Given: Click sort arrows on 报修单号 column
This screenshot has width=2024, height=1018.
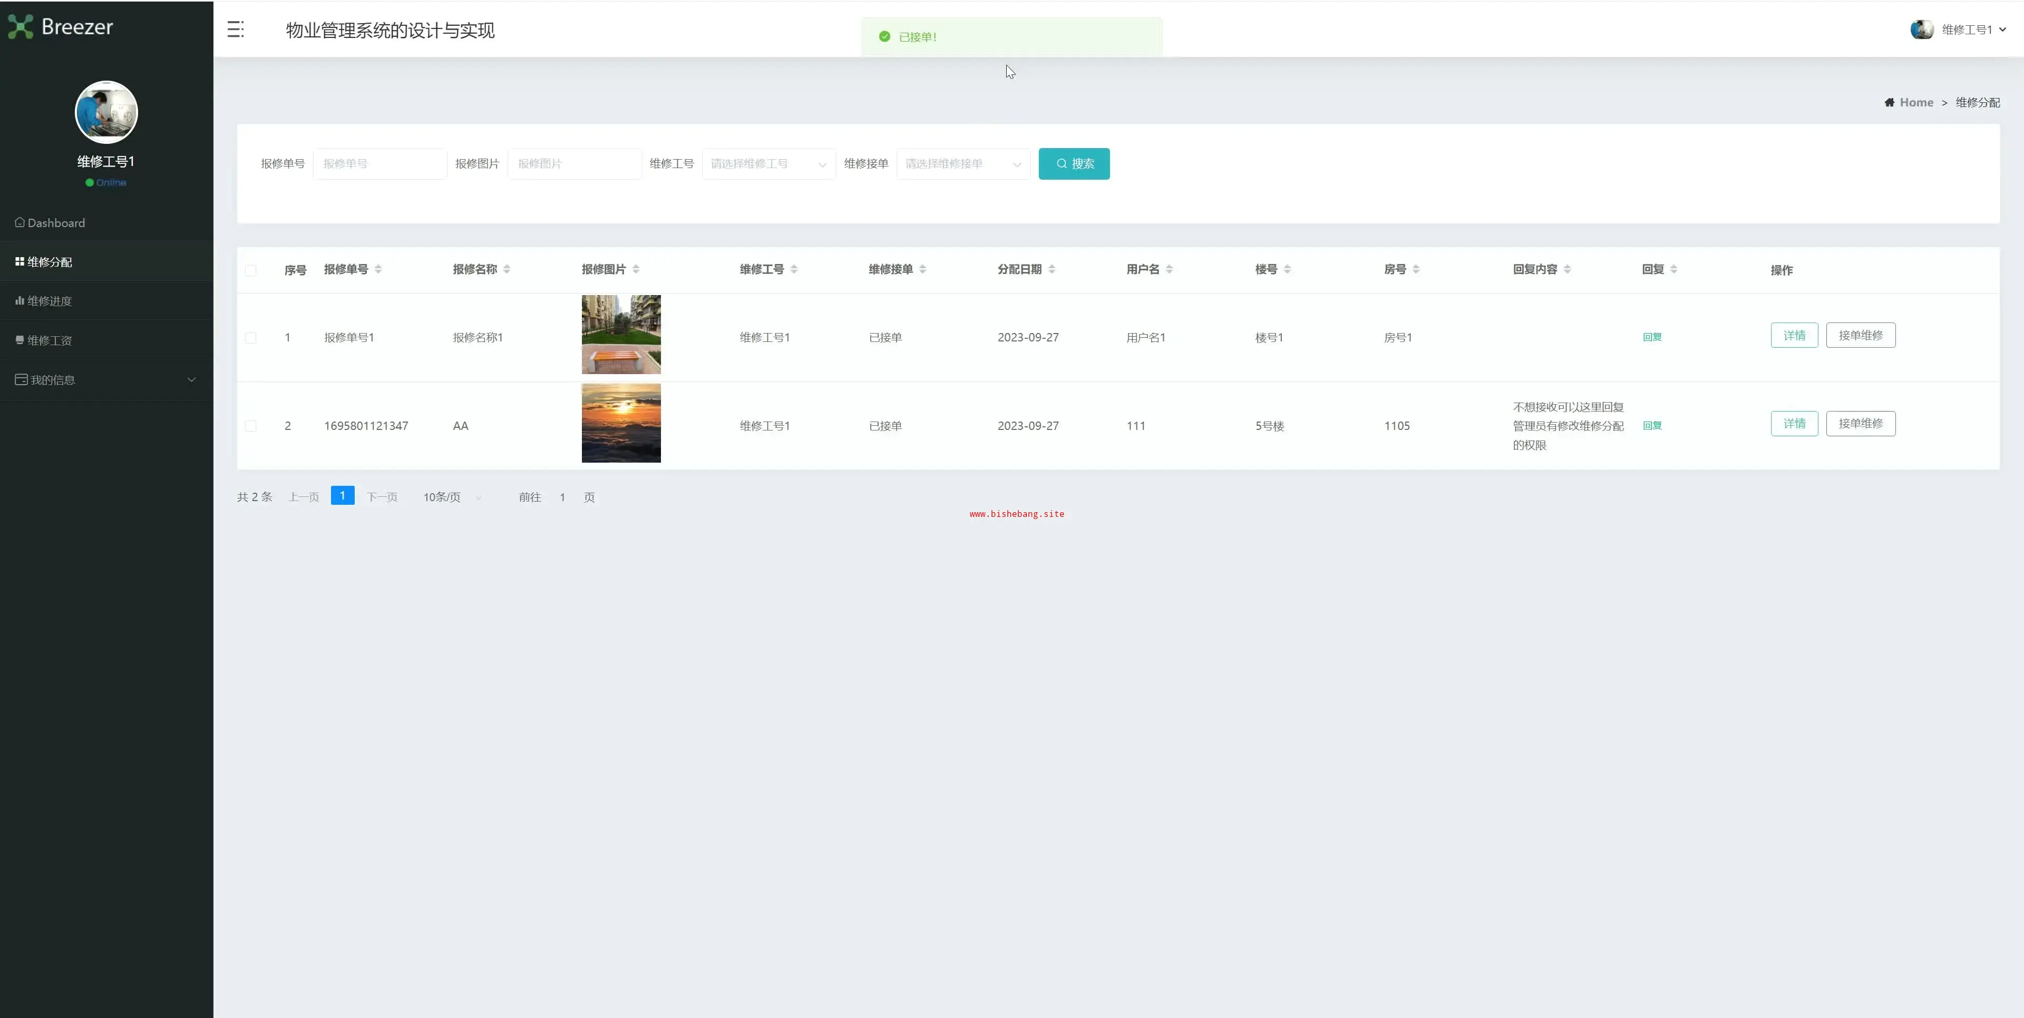Looking at the screenshot, I should pos(378,269).
